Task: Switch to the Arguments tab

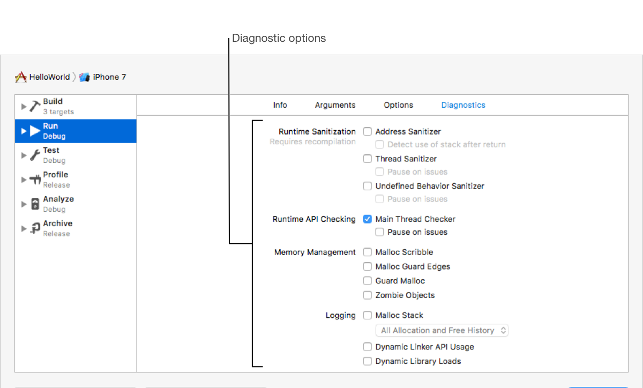Action: (x=335, y=105)
